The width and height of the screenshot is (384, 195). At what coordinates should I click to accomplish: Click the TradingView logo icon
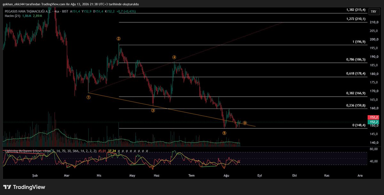7,187
